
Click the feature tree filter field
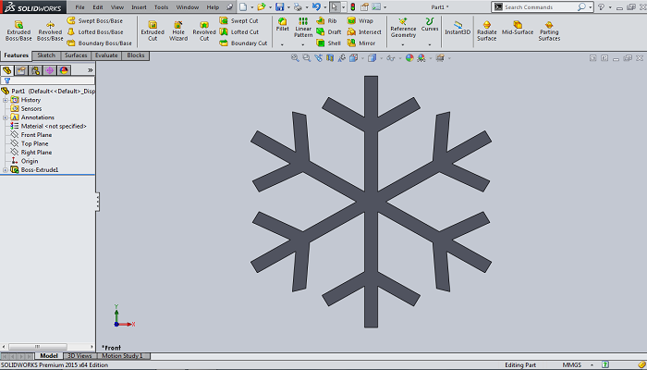click(x=48, y=81)
